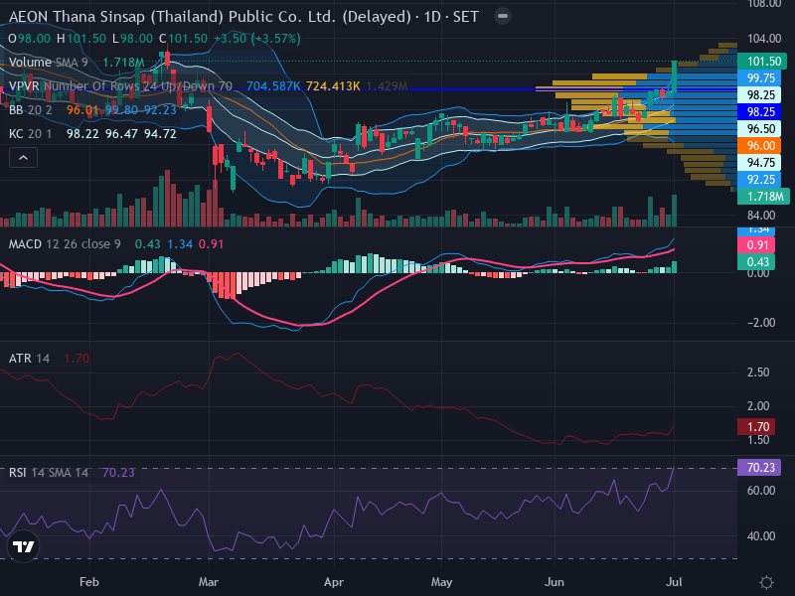Click the +3.50 (+3.57%) change value
This screenshot has height=596, width=795.
click(x=257, y=39)
